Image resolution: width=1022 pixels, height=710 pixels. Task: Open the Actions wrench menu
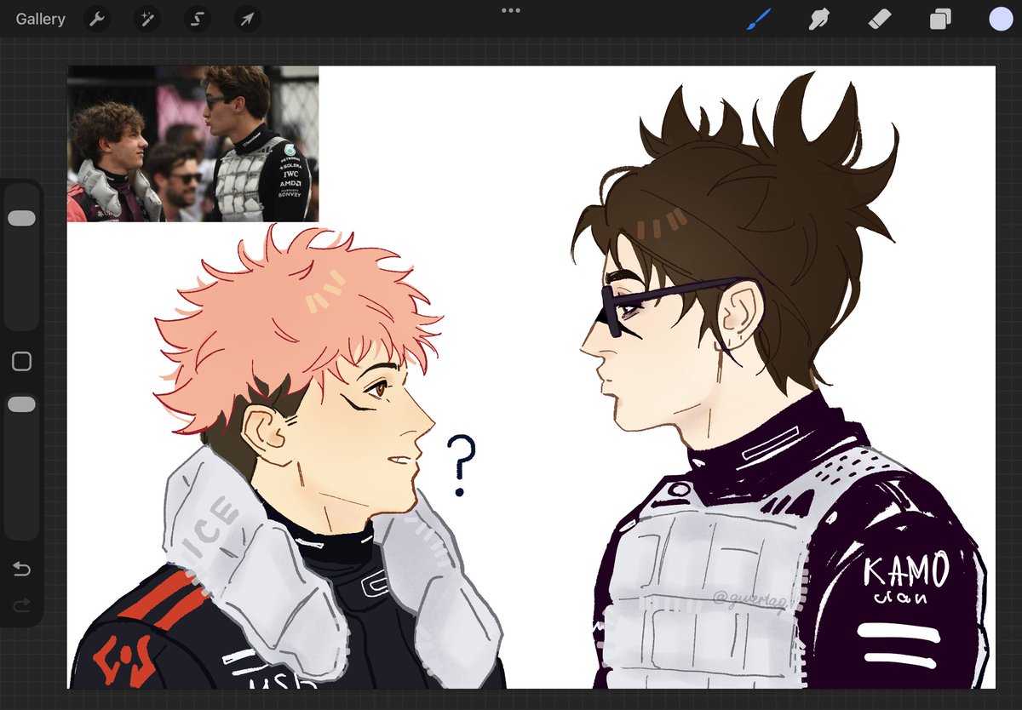point(97,19)
